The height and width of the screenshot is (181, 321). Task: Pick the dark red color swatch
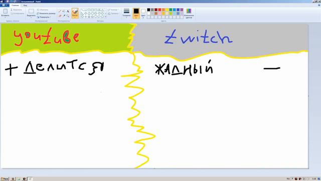click(156, 10)
